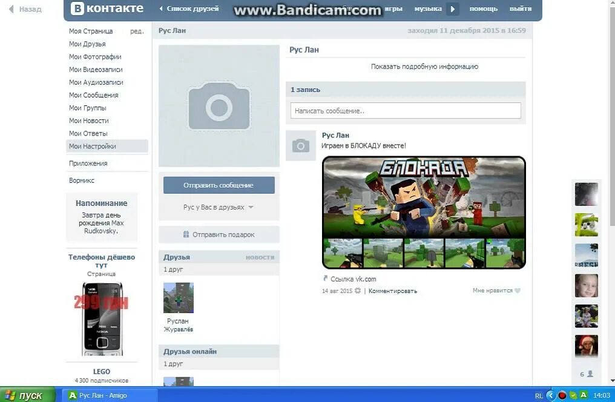Click the small camera avatar next to post

click(x=300, y=145)
